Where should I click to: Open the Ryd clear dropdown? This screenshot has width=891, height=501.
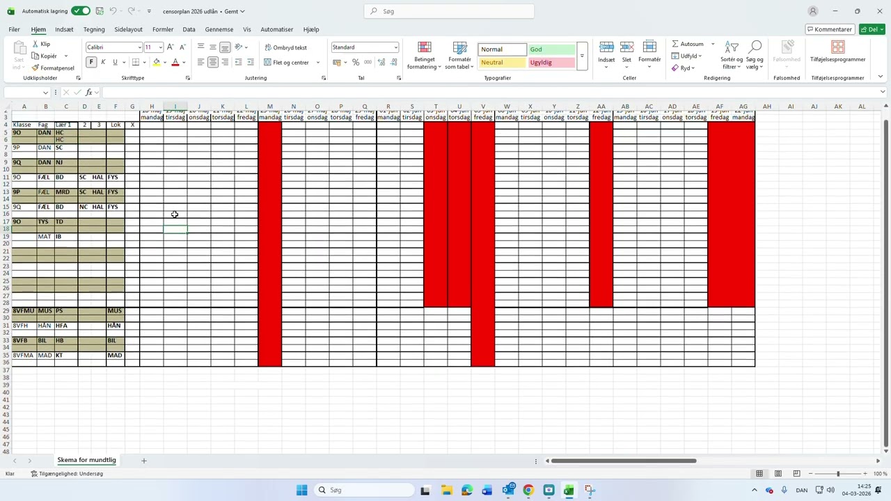tap(684, 68)
